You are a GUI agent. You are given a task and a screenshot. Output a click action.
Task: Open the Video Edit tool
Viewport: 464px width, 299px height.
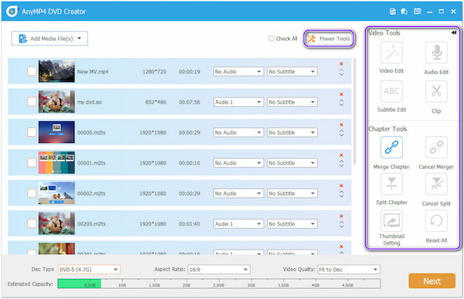(391, 53)
